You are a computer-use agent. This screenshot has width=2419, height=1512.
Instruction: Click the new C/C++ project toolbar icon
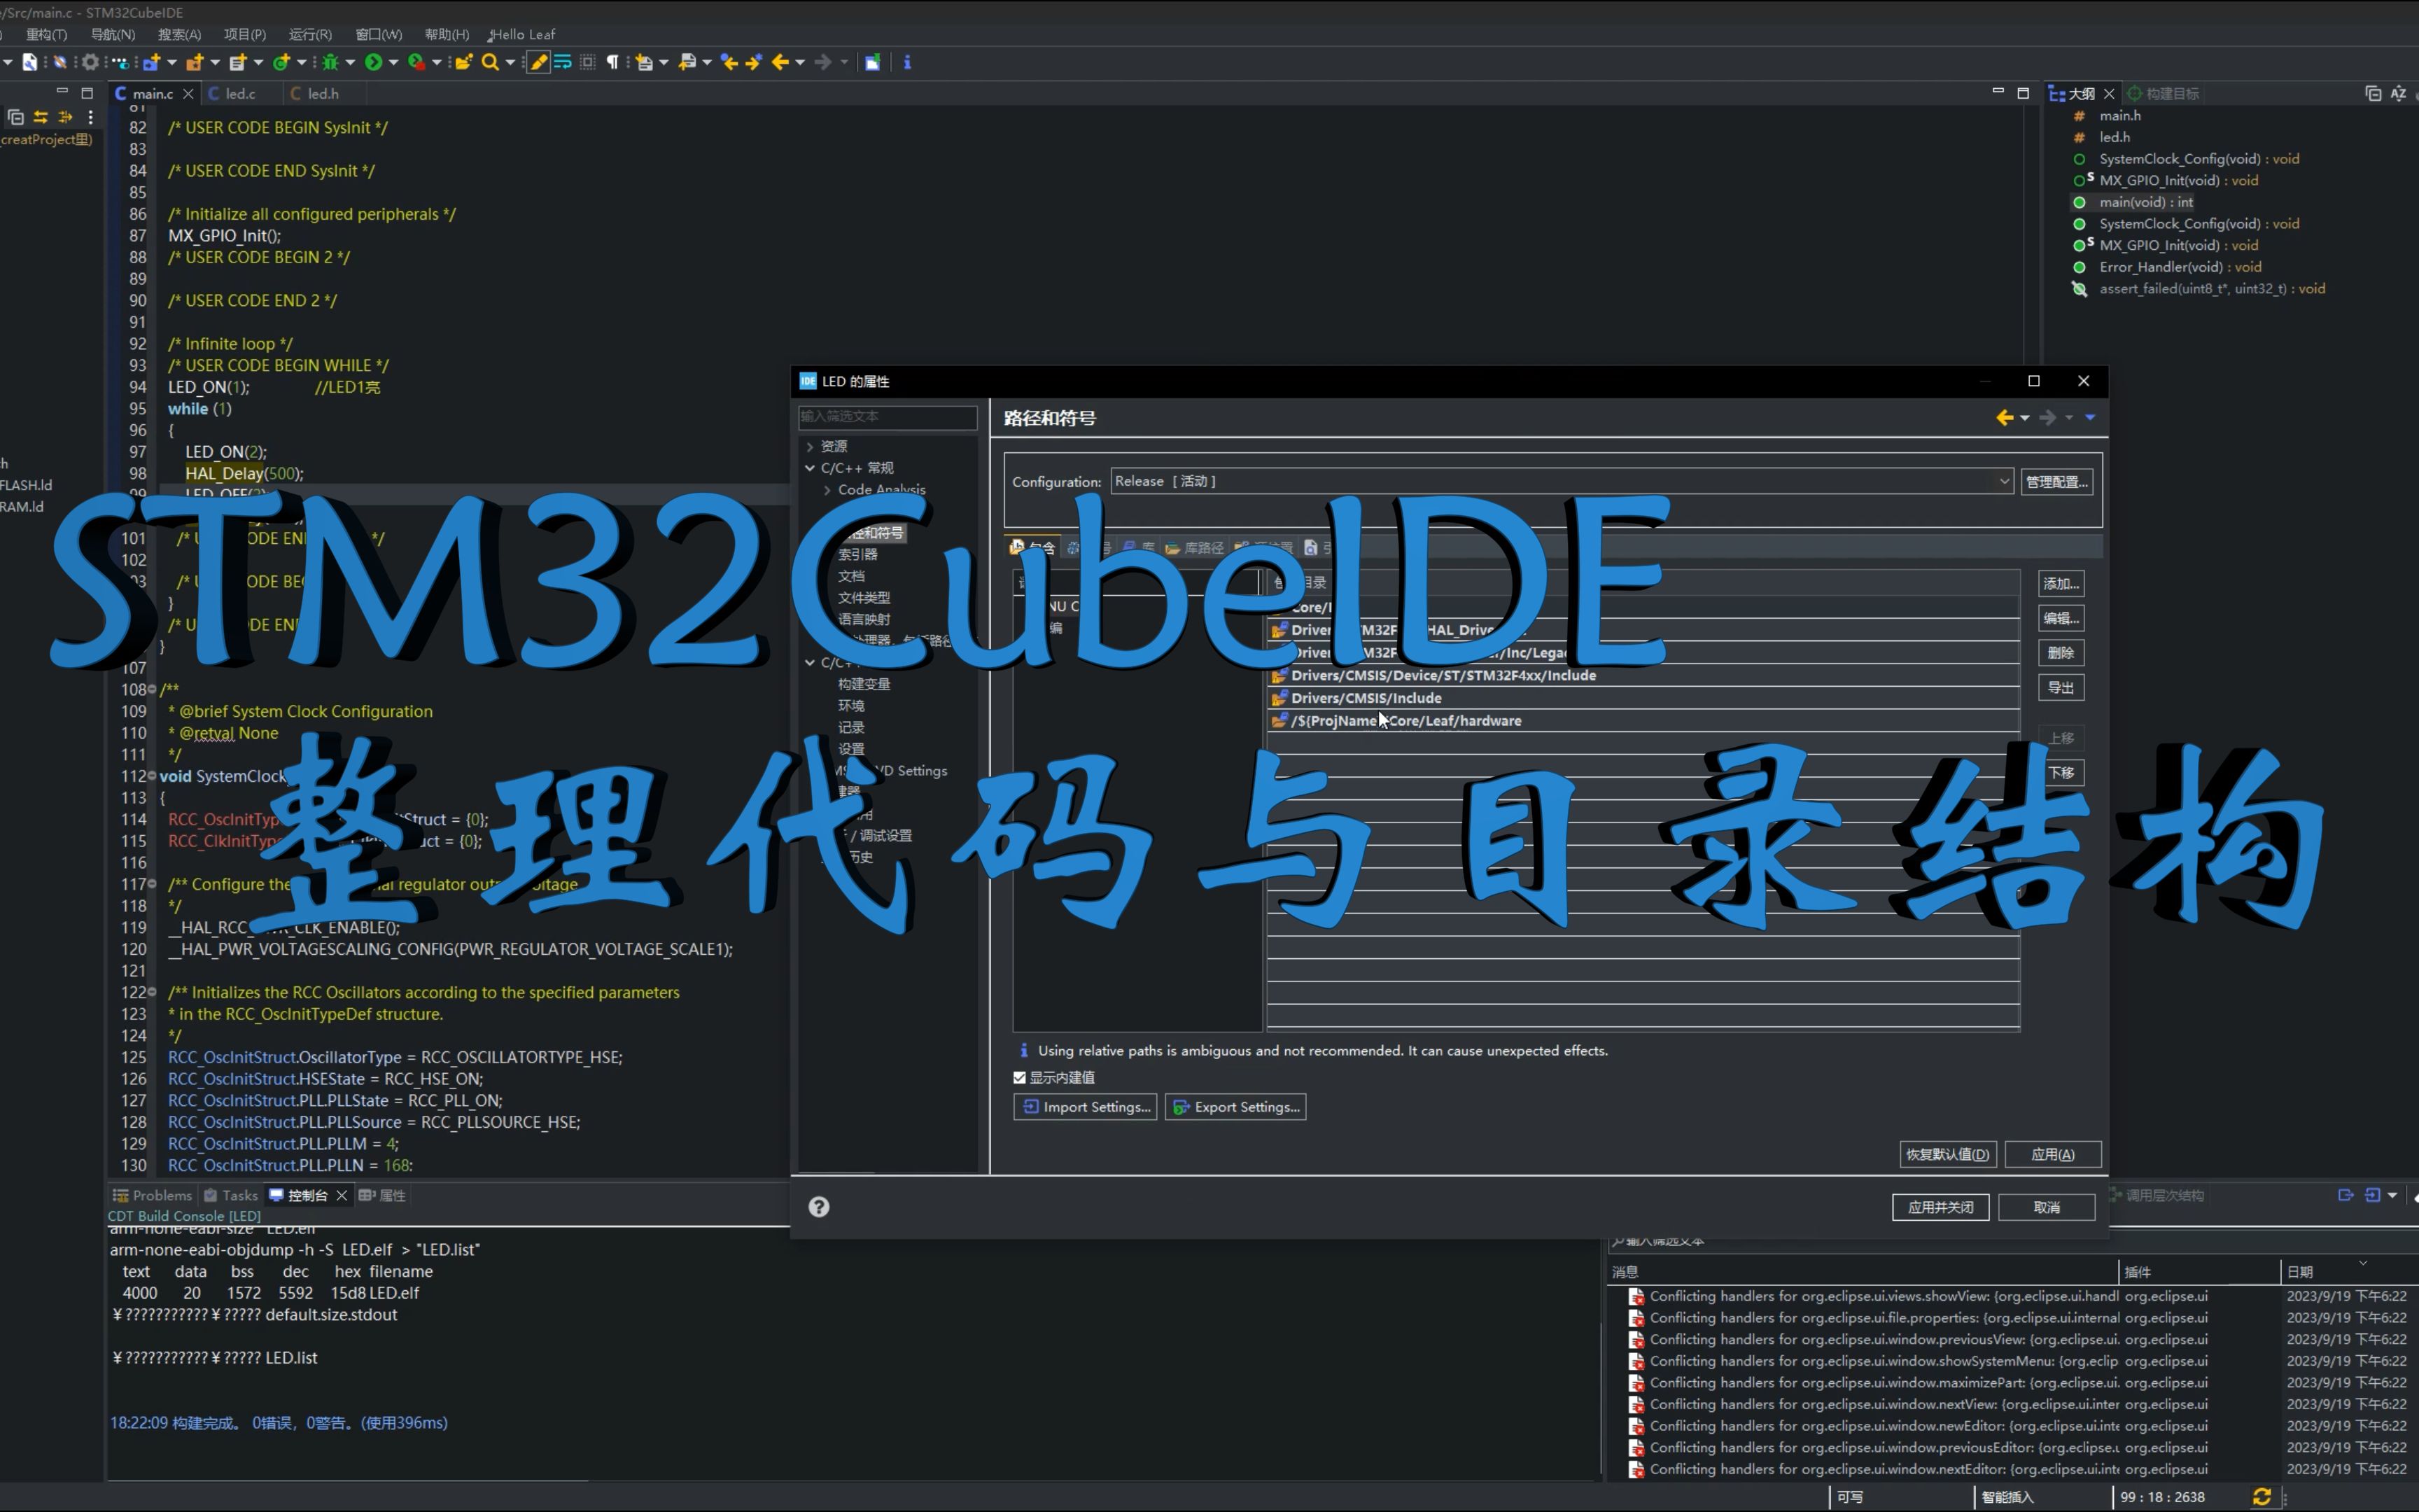coord(151,62)
